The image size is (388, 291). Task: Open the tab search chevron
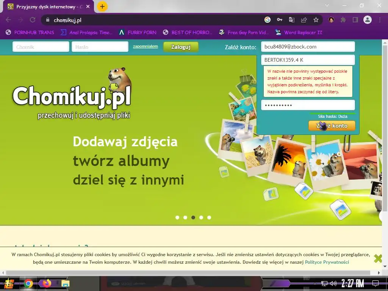327,5
